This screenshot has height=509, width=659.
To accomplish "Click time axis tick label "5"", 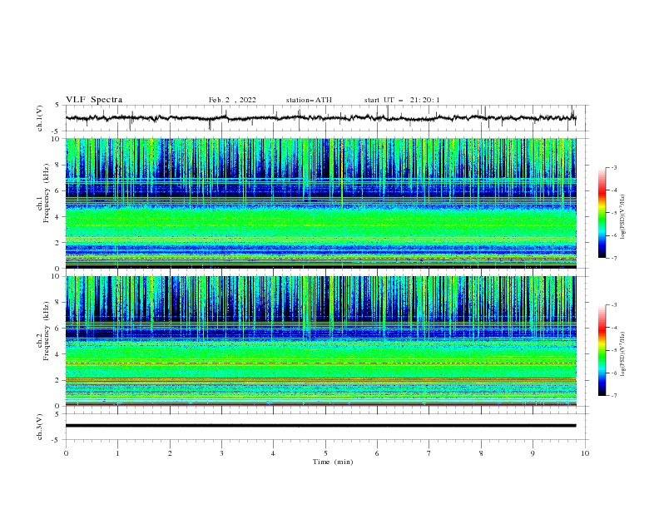I will (x=325, y=453).
